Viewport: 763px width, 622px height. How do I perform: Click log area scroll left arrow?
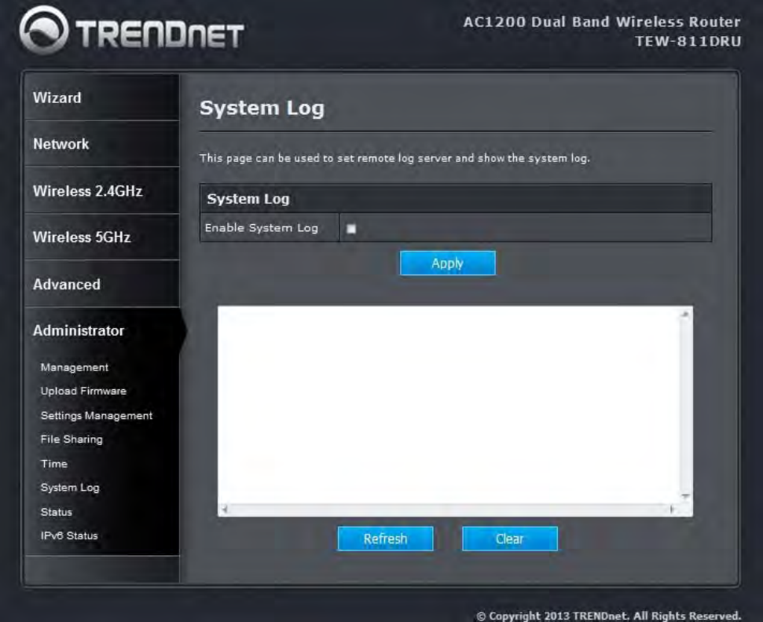225,510
